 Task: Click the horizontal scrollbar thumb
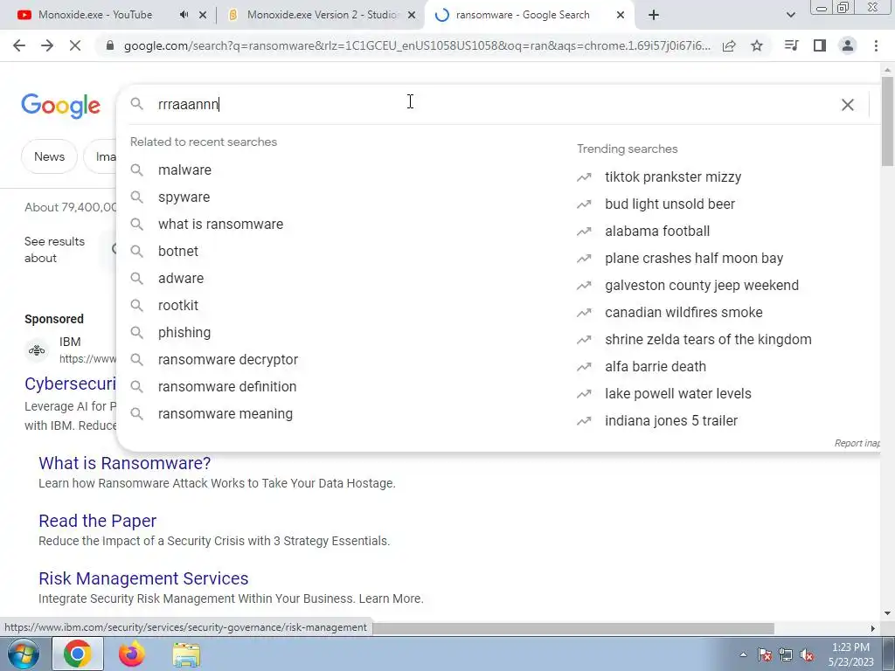(572, 628)
